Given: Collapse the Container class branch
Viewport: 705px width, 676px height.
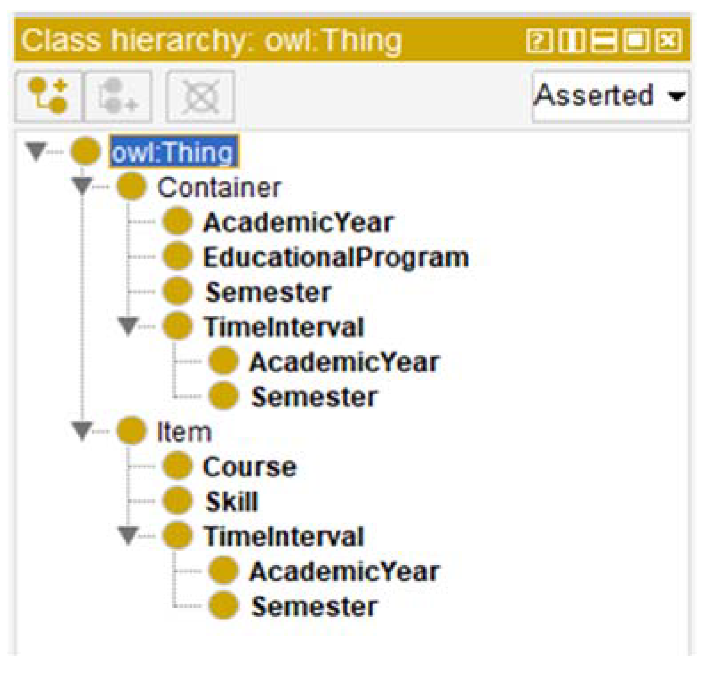Looking at the screenshot, I should pyautogui.click(x=82, y=185).
